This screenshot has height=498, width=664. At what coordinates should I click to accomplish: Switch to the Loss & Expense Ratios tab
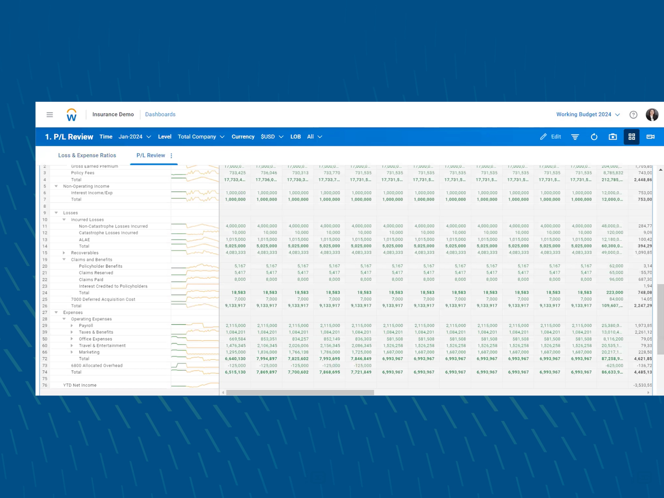[87, 155]
